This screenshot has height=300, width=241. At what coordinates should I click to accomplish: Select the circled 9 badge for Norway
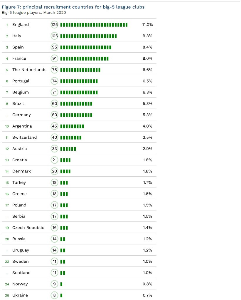pos(55,284)
